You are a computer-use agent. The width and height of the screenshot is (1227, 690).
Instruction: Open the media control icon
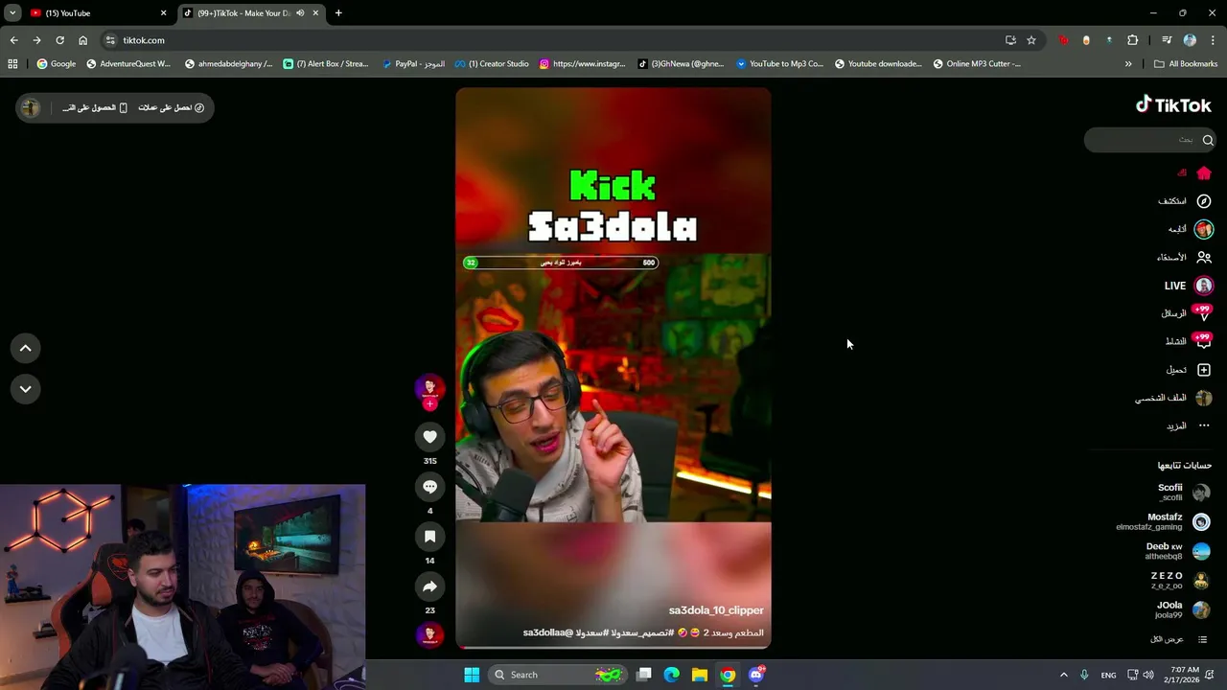(1167, 40)
